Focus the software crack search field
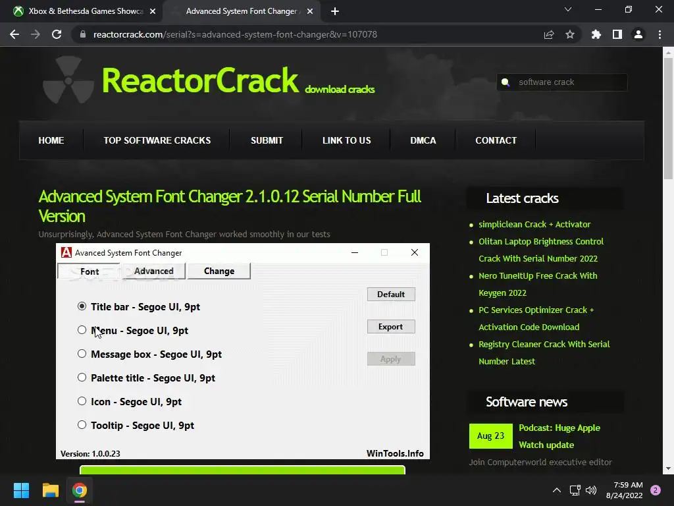 [562, 82]
